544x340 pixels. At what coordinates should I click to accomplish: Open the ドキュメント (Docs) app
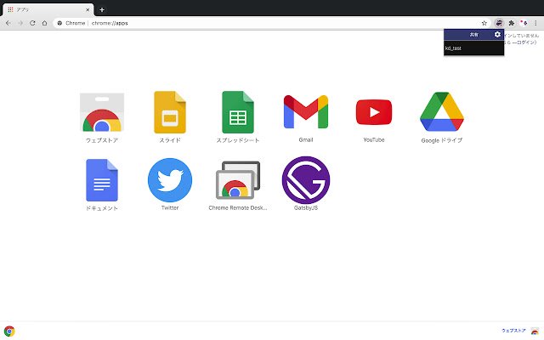[x=102, y=180]
